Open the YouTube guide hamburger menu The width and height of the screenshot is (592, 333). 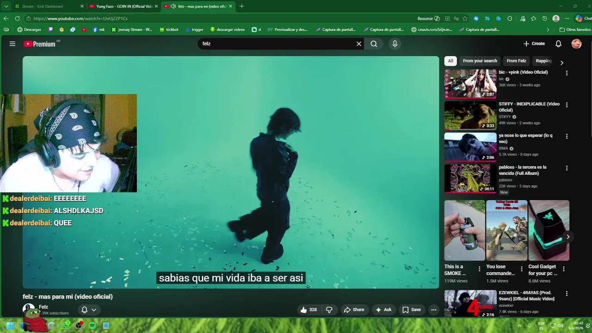pos(12,44)
